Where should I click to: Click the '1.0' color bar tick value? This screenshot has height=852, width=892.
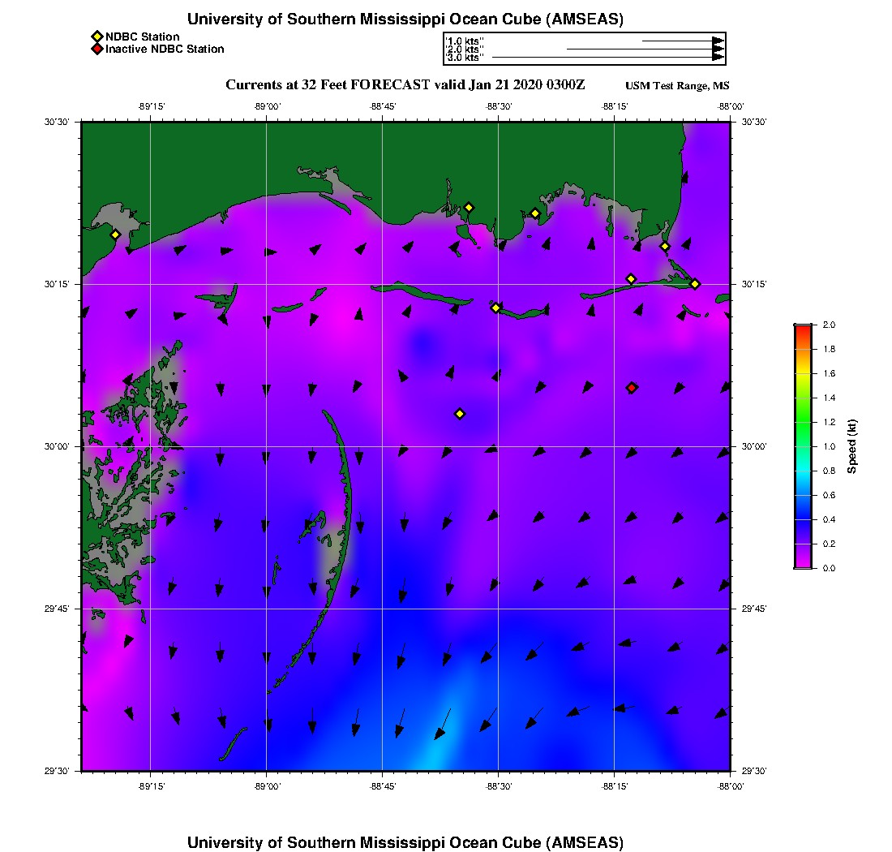pos(829,447)
